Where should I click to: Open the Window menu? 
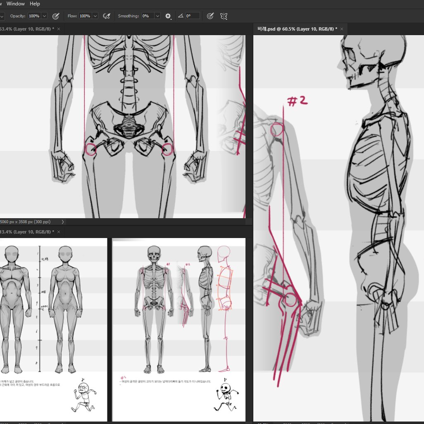click(x=15, y=4)
